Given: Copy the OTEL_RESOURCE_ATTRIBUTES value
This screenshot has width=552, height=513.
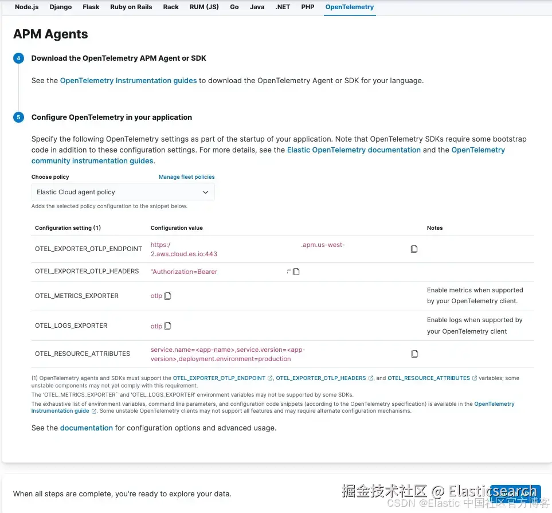Looking at the screenshot, I should point(414,354).
